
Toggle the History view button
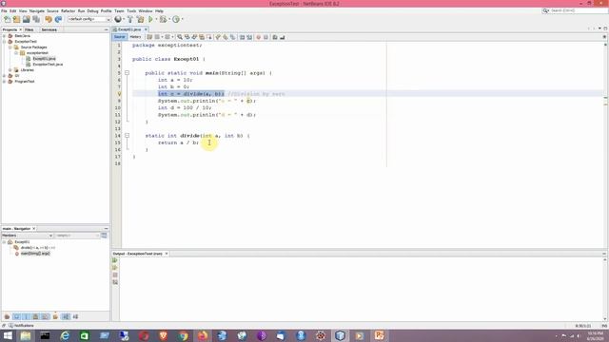click(x=135, y=37)
